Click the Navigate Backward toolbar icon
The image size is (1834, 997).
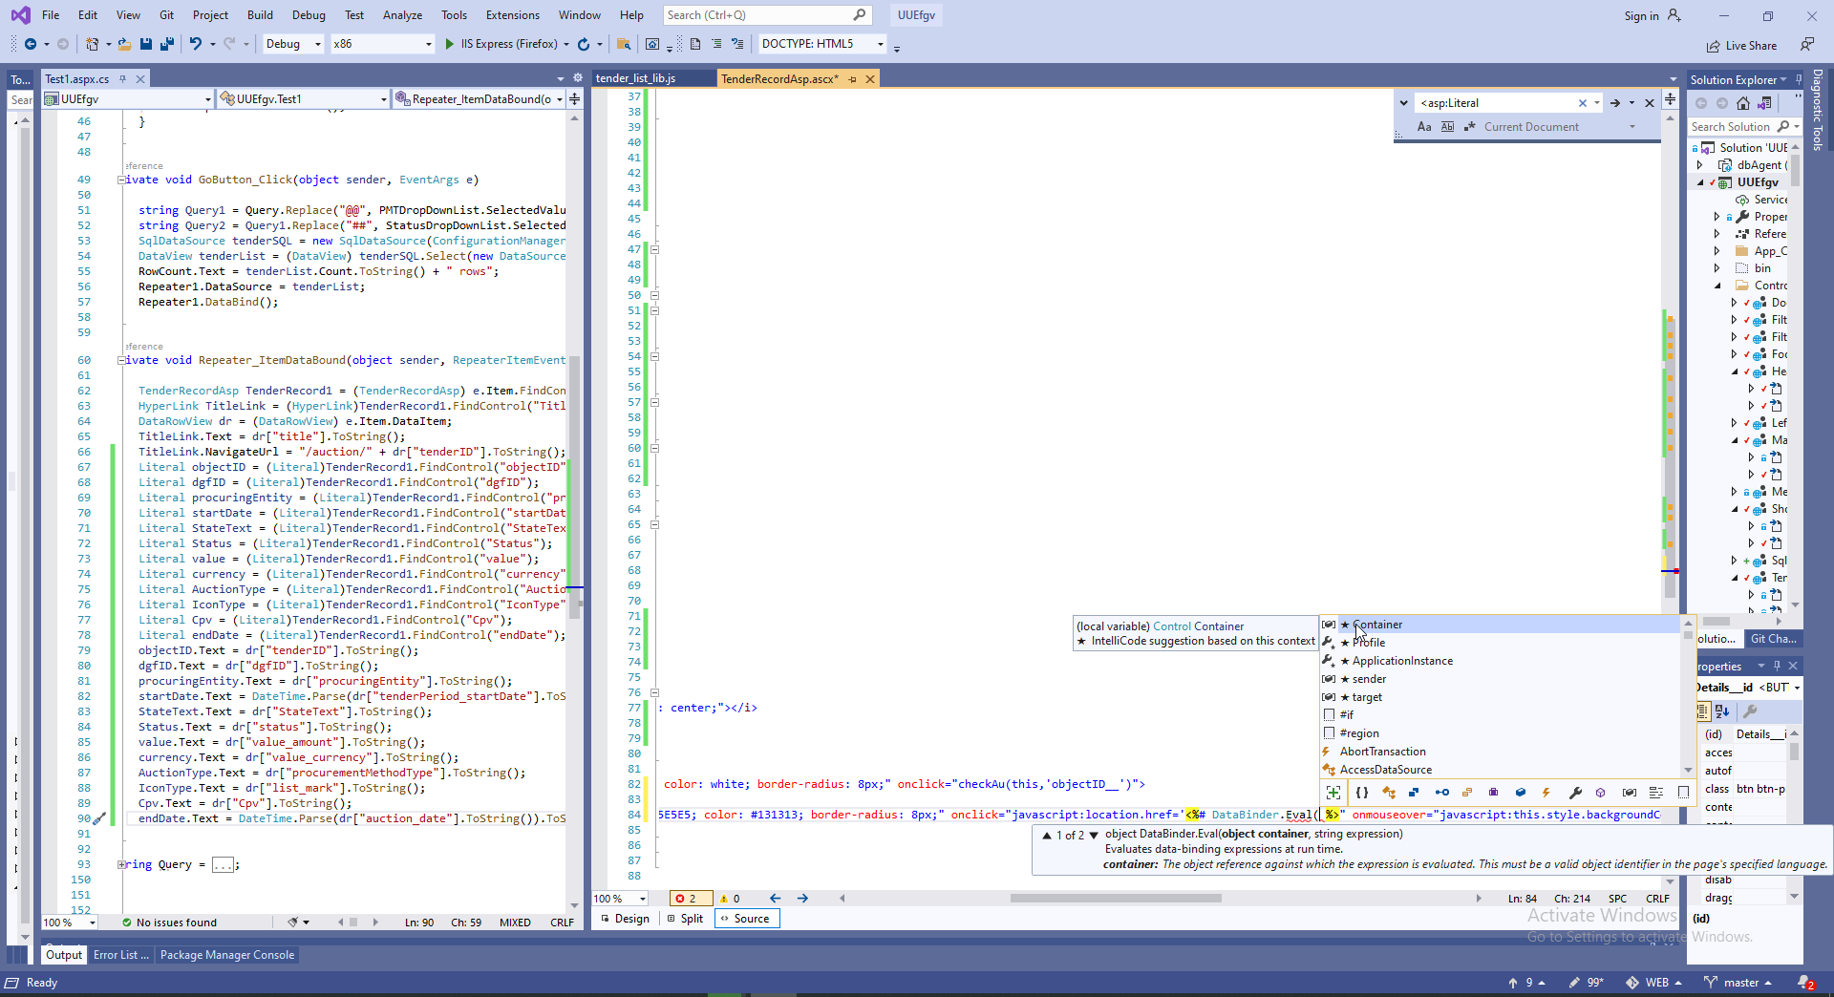coord(31,44)
